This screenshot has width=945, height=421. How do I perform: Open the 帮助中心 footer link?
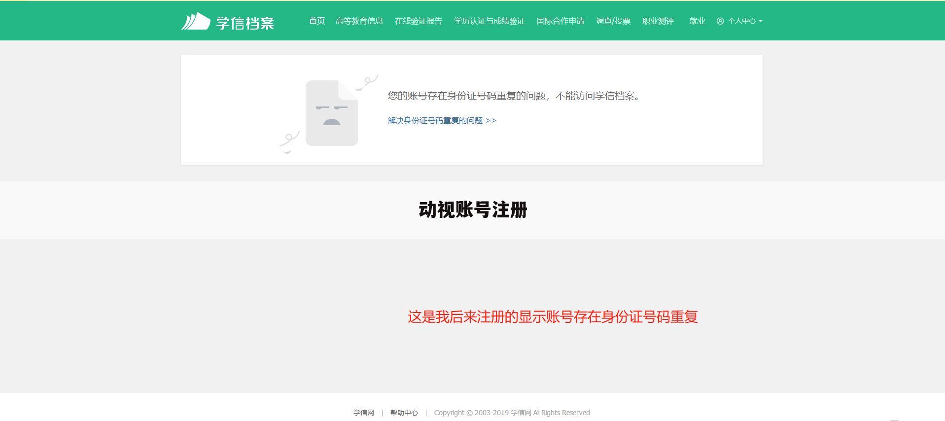(x=404, y=413)
